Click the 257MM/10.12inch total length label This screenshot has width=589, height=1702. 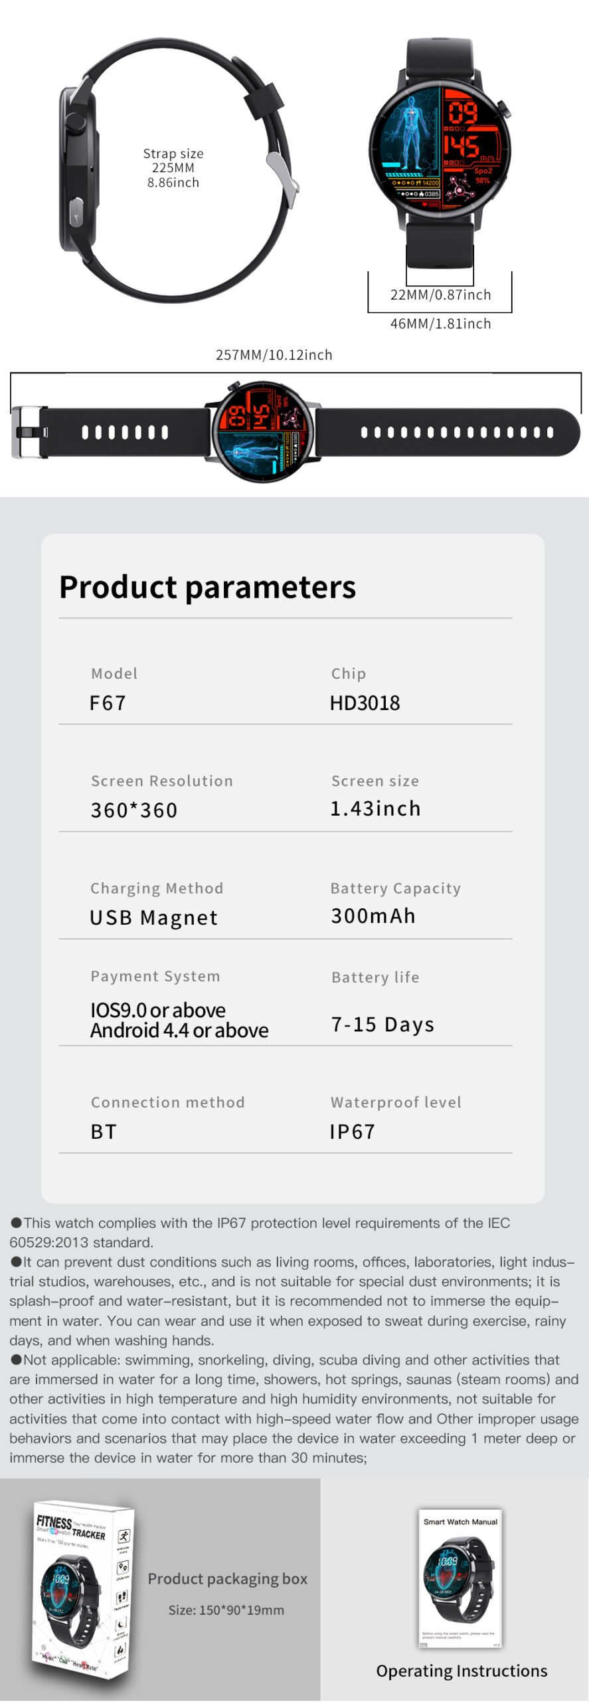click(274, 355)
